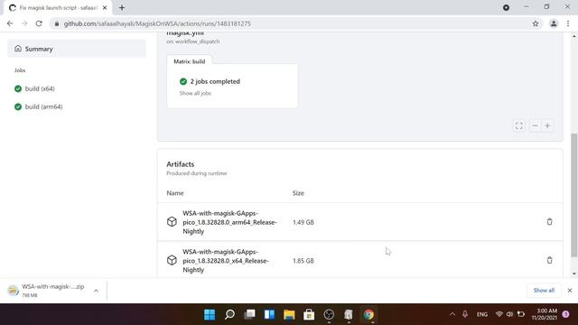This screenshot has height=325, width=578.
Task: Open Windows Start menu
Action: (x=210, y=315)
